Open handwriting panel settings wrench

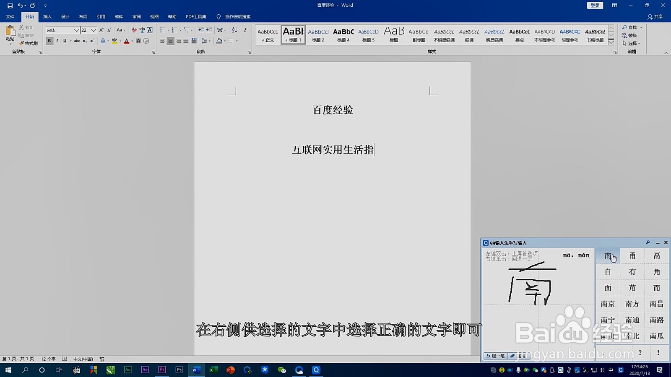point(648,243)
